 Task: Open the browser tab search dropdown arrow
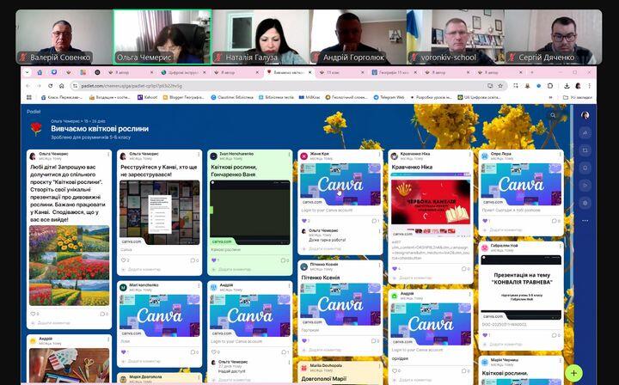click(27, 72)
